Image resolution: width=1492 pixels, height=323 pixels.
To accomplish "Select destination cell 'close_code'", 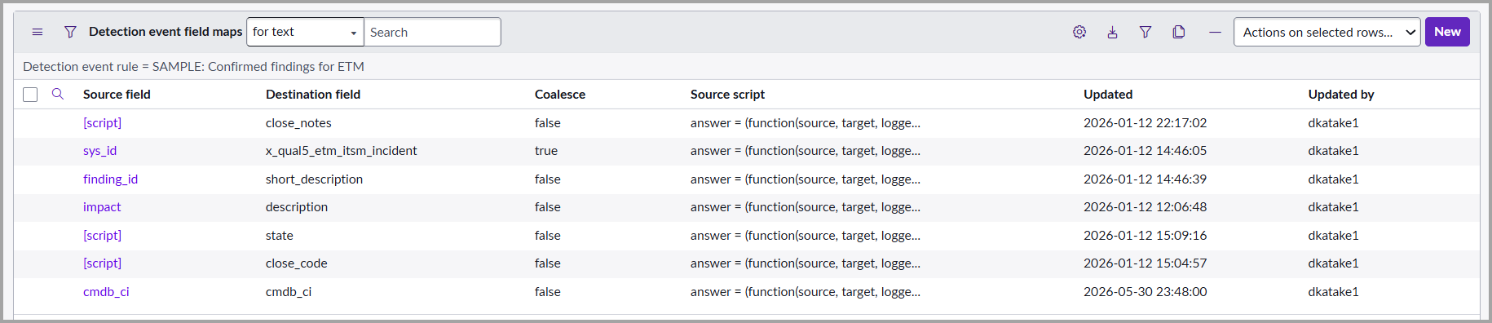I will point(296,263).
